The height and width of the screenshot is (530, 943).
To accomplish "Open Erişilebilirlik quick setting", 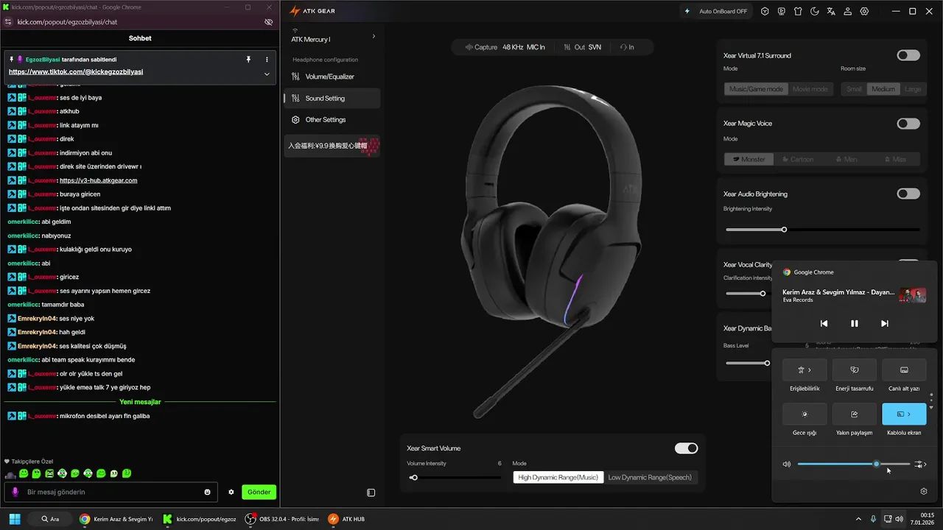I will tap(804, 370).
